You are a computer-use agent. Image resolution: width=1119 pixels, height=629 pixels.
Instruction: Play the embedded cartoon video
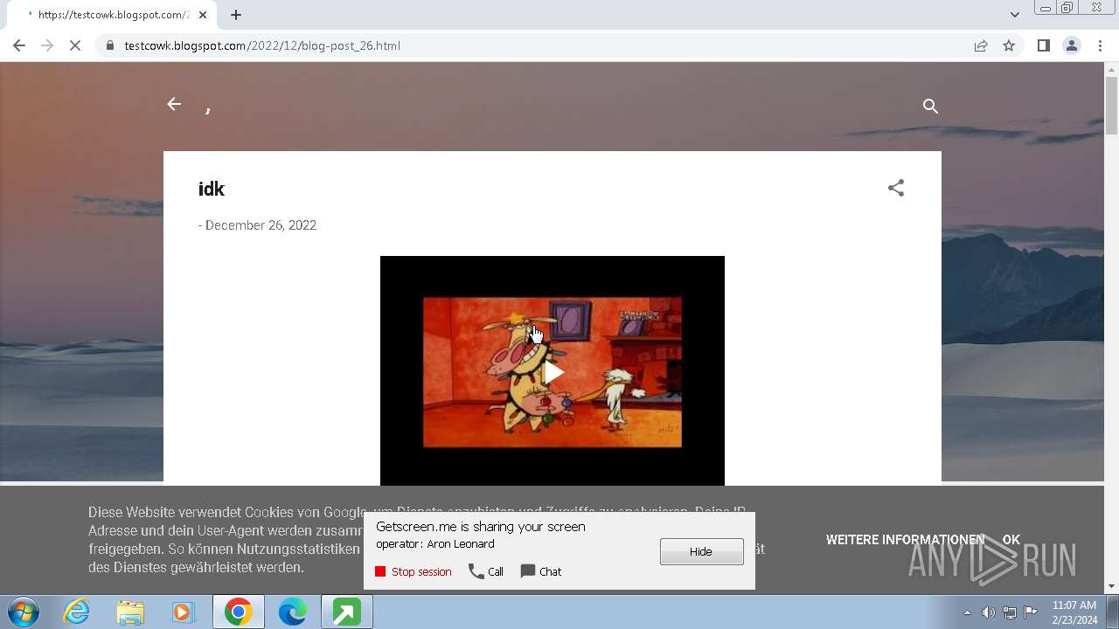553,372
